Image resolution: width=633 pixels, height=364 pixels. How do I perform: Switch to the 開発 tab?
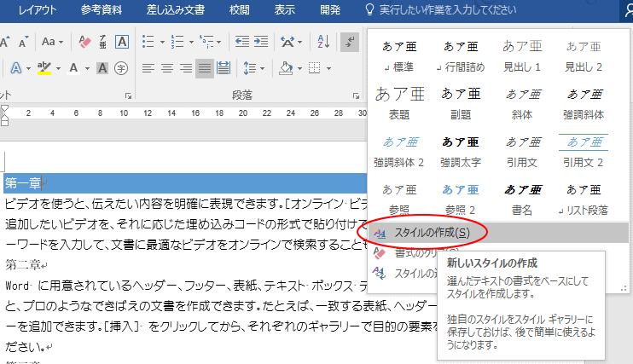(330, 9)
